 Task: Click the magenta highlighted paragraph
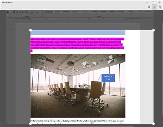77,45
